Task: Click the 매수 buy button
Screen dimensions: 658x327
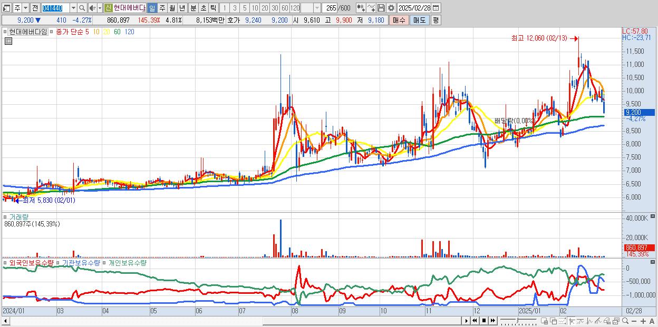Action: (x=399, y=20)
